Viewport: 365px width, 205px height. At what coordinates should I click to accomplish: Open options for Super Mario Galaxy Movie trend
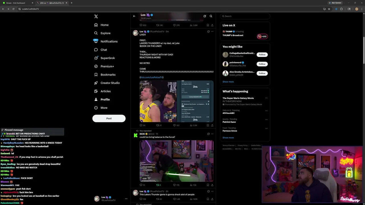click(x=266, y=98)
